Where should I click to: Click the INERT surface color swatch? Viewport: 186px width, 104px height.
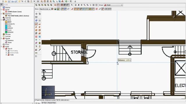tap(6, 22)
